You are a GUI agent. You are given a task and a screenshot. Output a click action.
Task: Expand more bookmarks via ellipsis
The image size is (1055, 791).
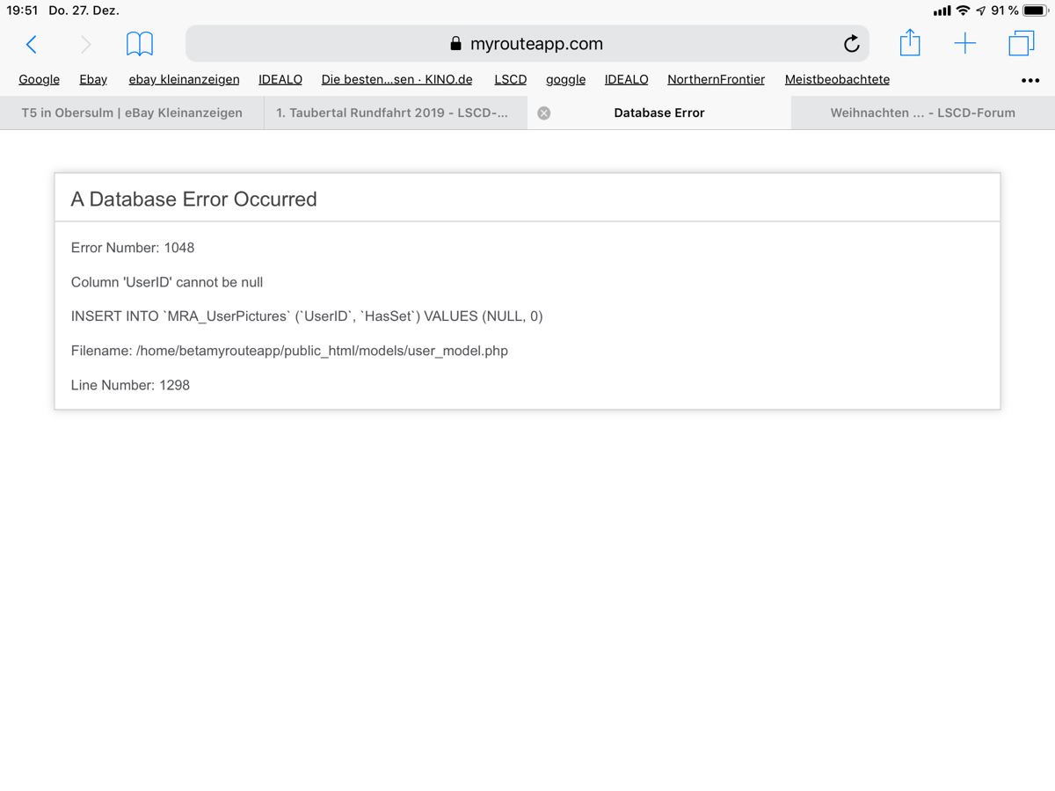(1030, 80)
